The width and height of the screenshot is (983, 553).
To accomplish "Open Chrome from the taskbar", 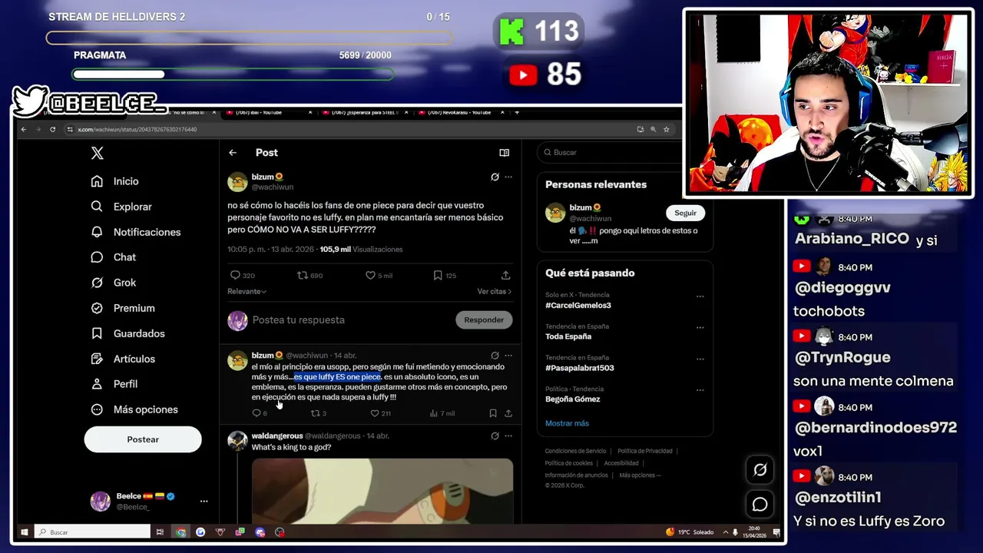I will click(180, 532).
